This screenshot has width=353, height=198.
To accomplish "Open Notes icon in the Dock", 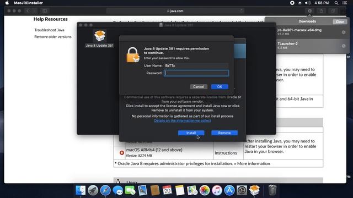I will tap(180, 190).
